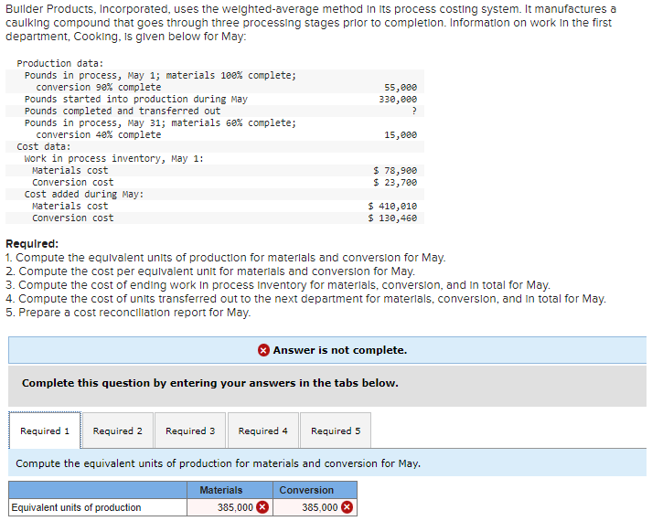Click the 'Production data:' heading
This screenshot has height=521, width=652.
point(59,63)
